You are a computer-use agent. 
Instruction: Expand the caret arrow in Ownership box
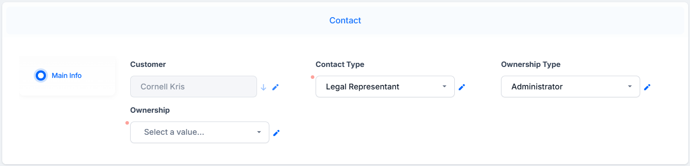(259, 132)
